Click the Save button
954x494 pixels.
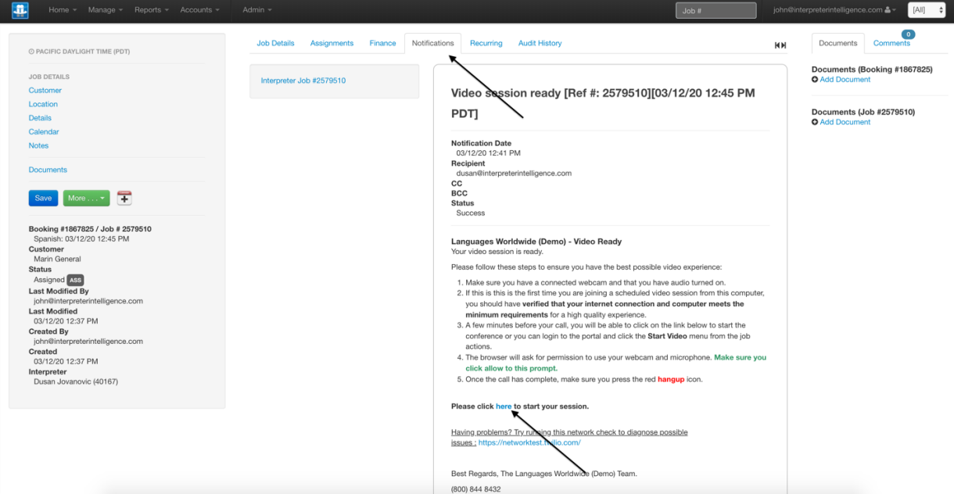(43, 198)
